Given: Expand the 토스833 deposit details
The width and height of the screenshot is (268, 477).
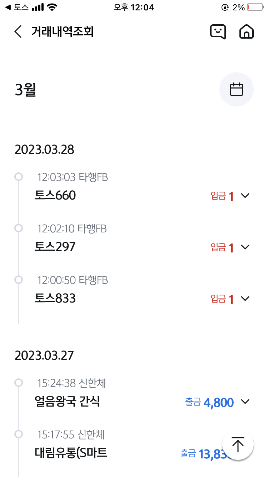Looking at the screenshot, I should point(245,299).
